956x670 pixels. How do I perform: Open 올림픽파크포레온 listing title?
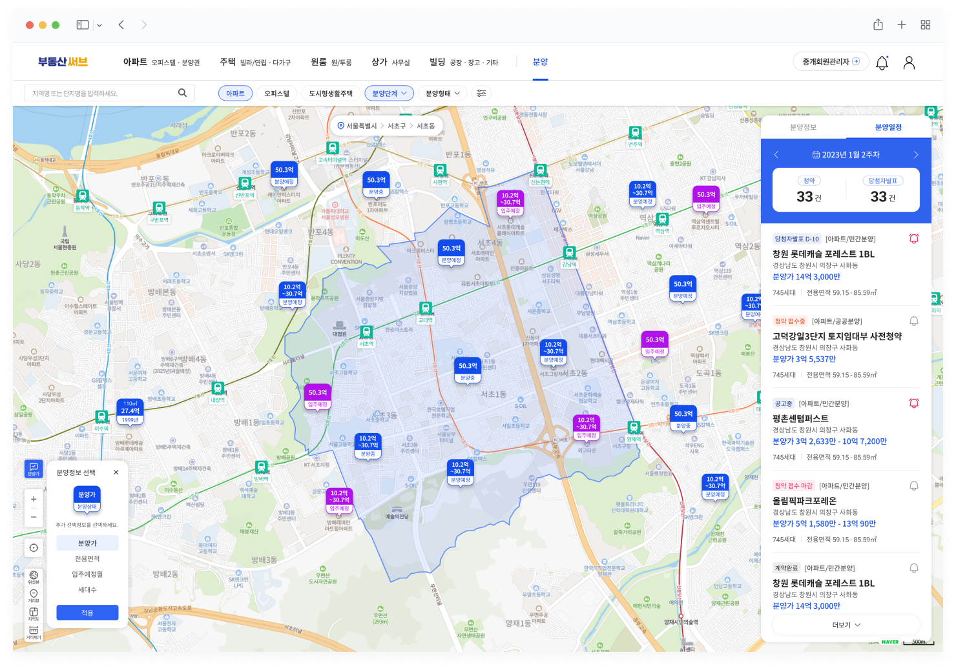tap(804, 501)
